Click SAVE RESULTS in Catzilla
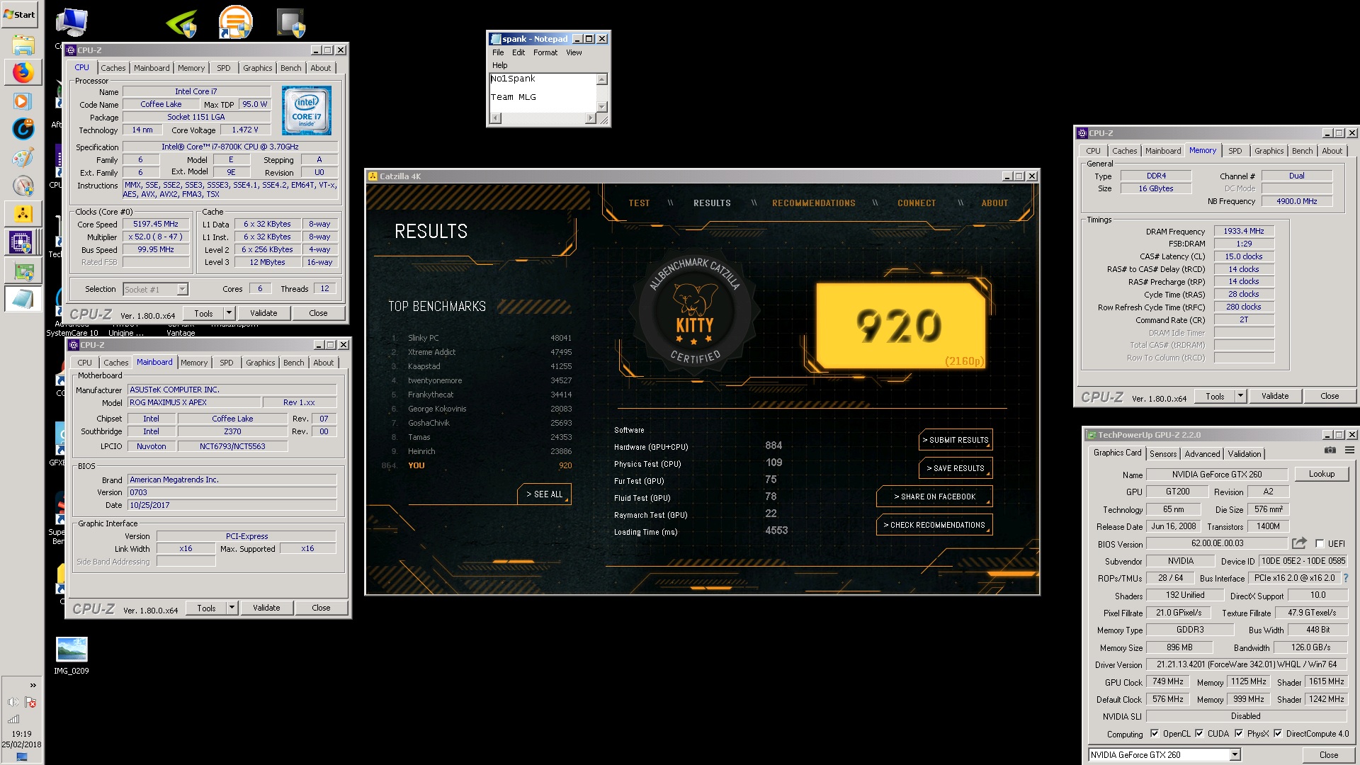Viewport: 1360px width, 765px height. coord(956,468)
